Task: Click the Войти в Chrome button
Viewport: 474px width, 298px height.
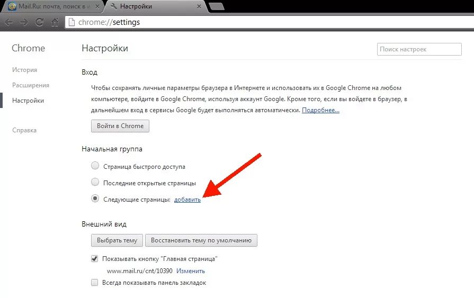Action: pyautogui.click(x=120, y=126)
